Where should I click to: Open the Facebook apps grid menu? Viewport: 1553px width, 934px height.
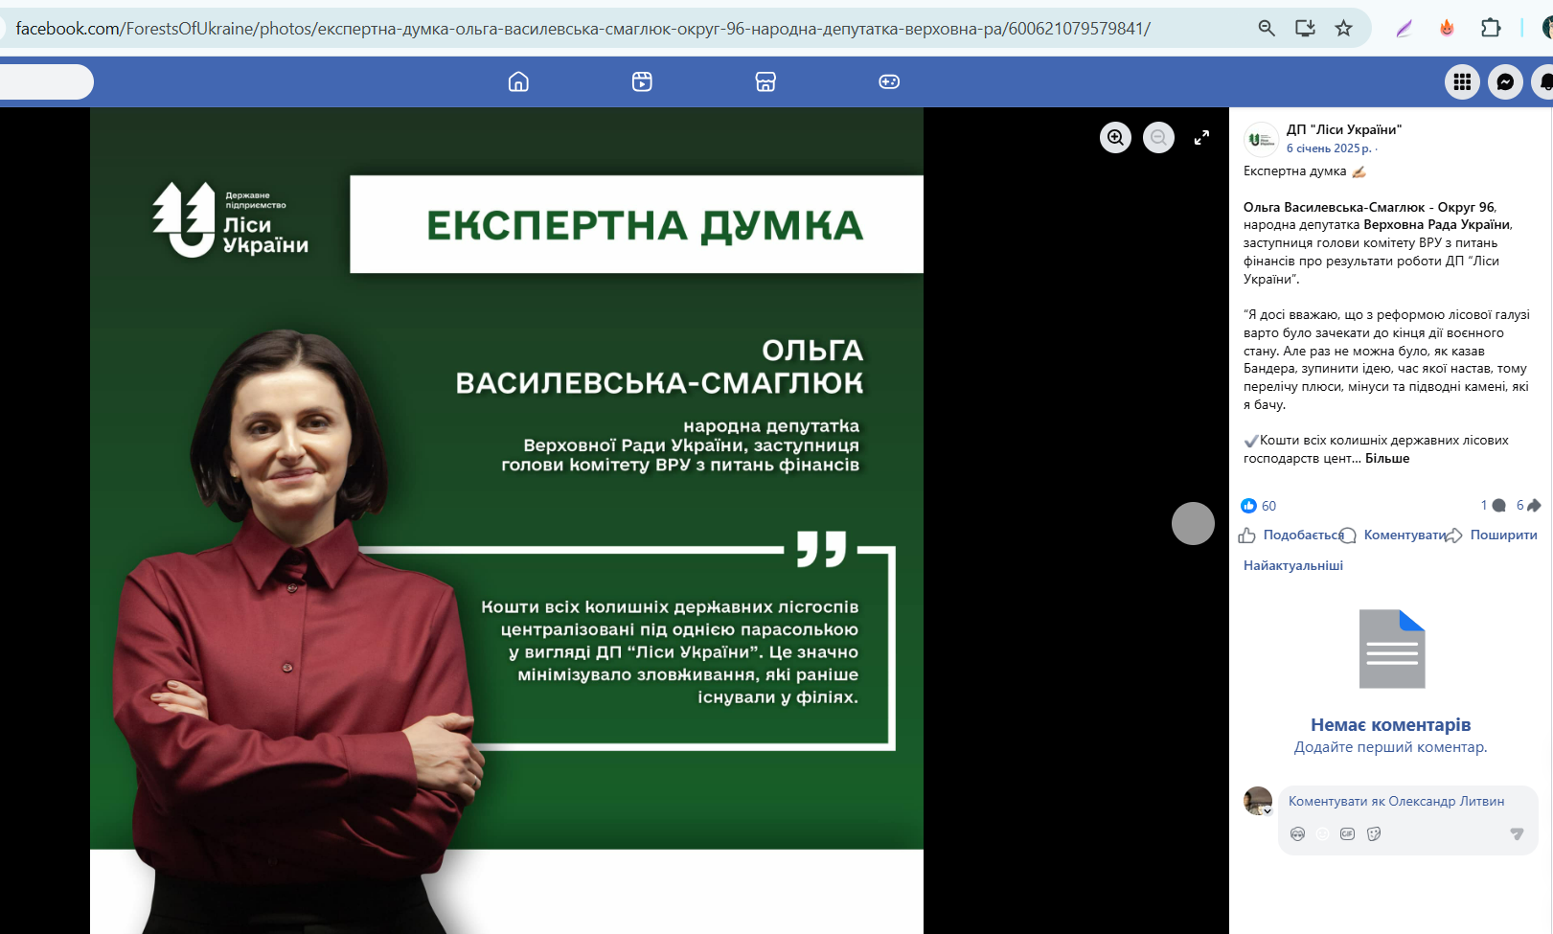(x=1462, y=81)
